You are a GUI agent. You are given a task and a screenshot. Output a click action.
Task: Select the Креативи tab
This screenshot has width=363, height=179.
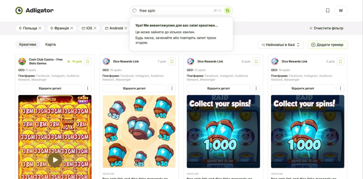point(28,45)
